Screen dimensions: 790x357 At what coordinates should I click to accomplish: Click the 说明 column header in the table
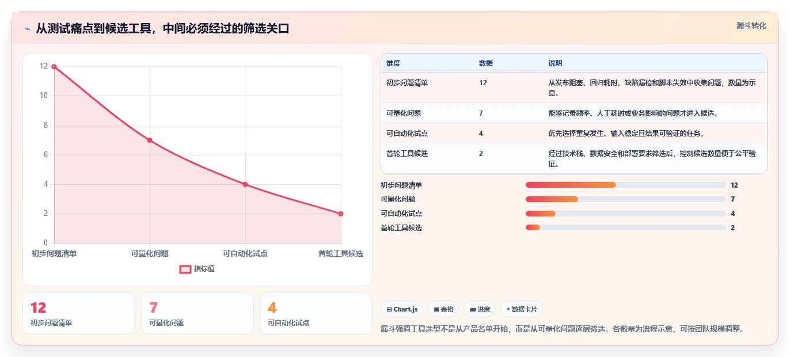tap(555, 63)
